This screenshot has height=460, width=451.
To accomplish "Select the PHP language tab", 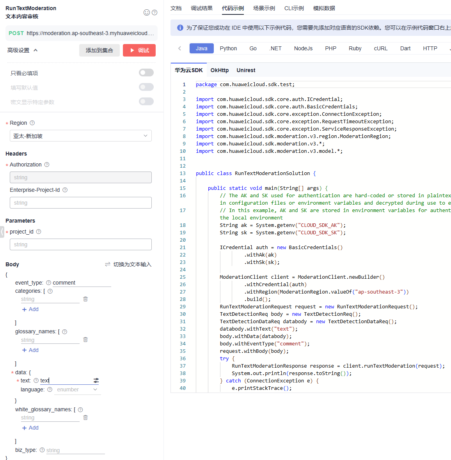I will point(330,48).
